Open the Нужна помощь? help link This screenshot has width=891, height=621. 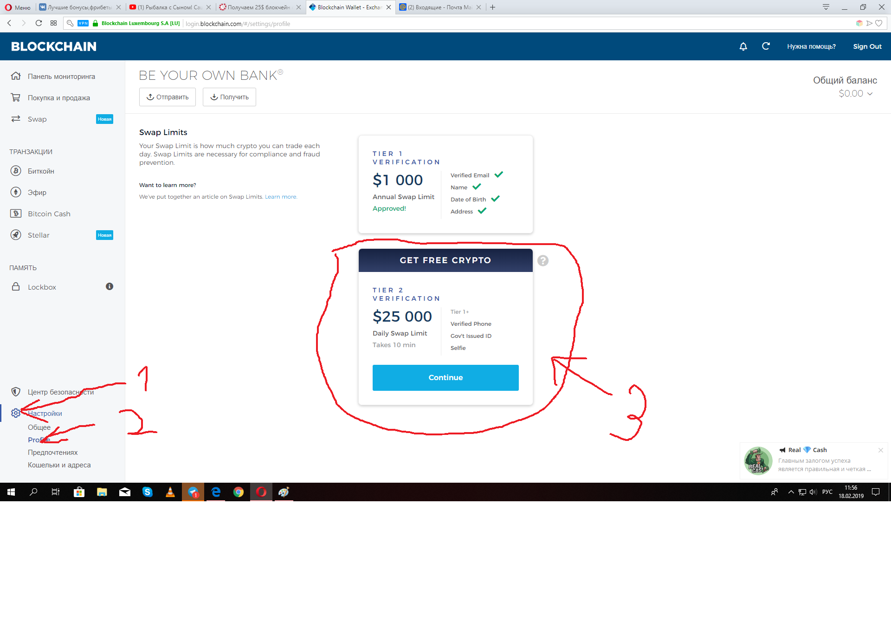coord(811,46)
